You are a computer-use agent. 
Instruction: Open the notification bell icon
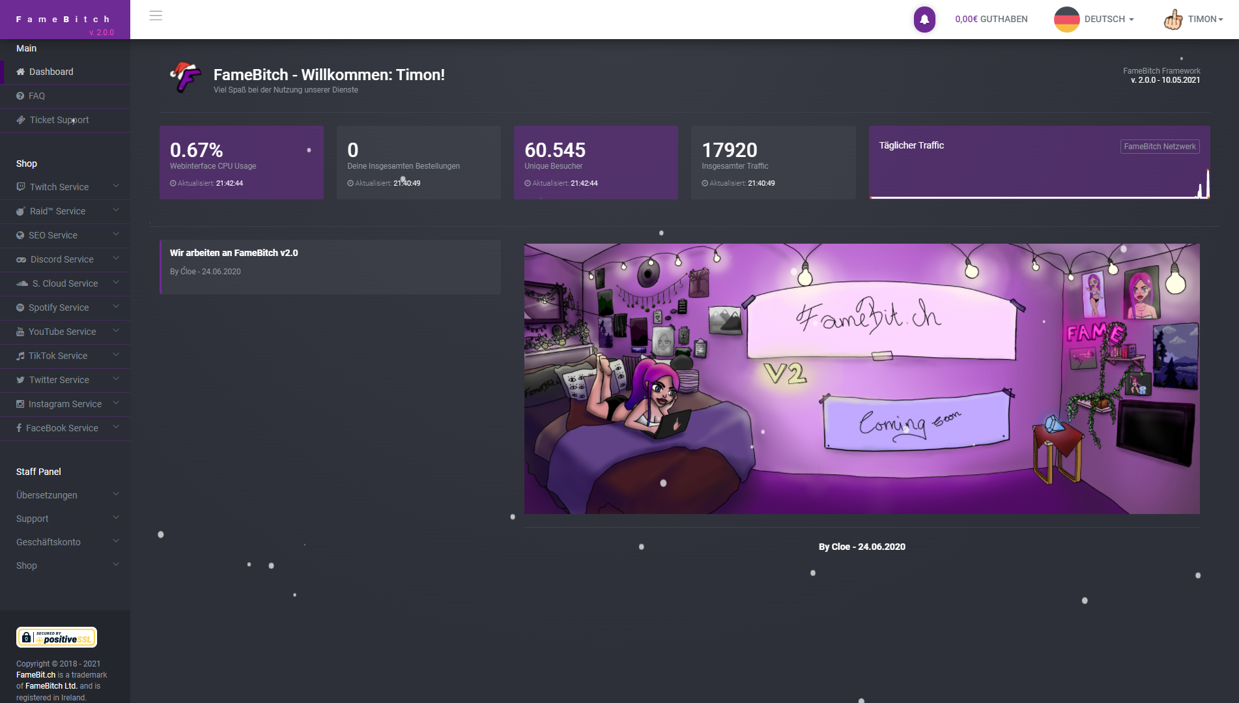pos(924,20)
